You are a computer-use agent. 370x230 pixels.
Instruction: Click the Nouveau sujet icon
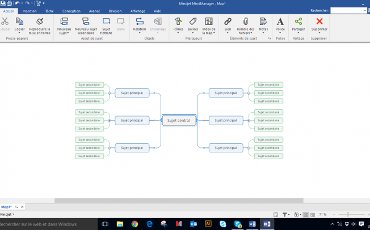click(64, 21)
